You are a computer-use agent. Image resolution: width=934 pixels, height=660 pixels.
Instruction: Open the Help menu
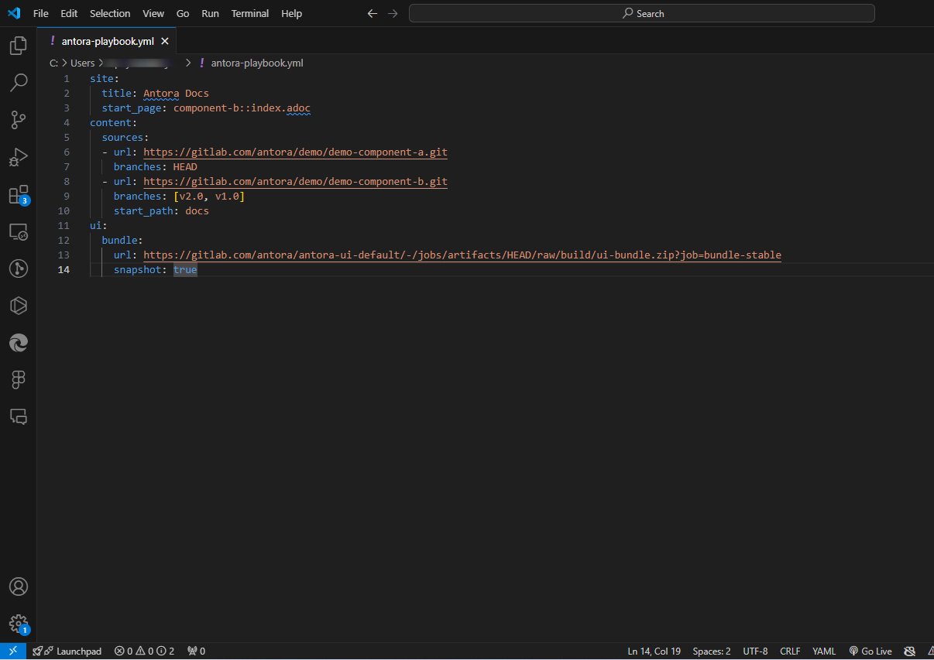click(x=292, y=13)
